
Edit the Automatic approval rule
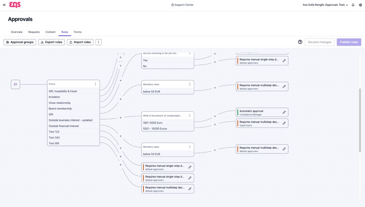(284, 112)
